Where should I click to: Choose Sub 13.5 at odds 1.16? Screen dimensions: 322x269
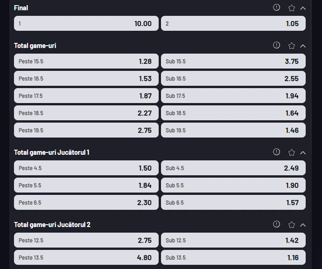(233, 257)
